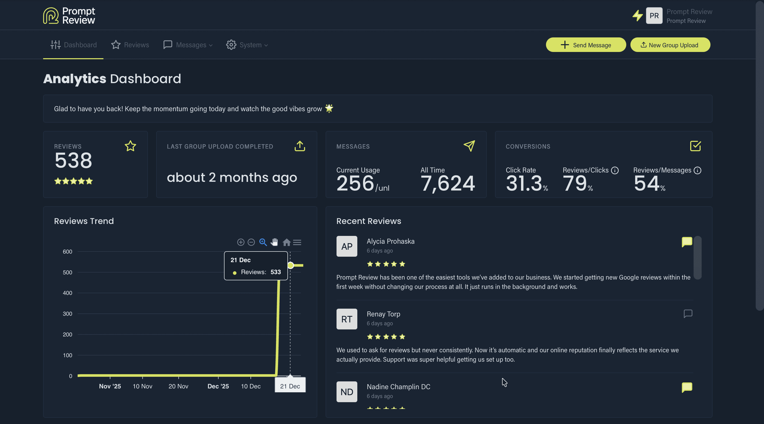
Task: Toggle the chart panning hand tool
Action: 274,242
